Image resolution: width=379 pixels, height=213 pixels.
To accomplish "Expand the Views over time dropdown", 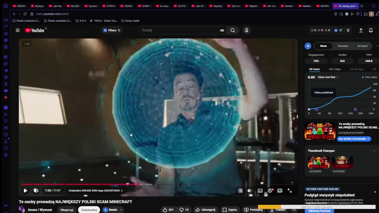I will 328,77.
